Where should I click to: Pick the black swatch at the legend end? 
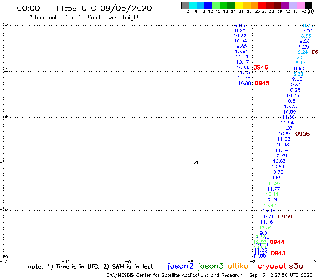pyautogui.click(x=308, y=5)
